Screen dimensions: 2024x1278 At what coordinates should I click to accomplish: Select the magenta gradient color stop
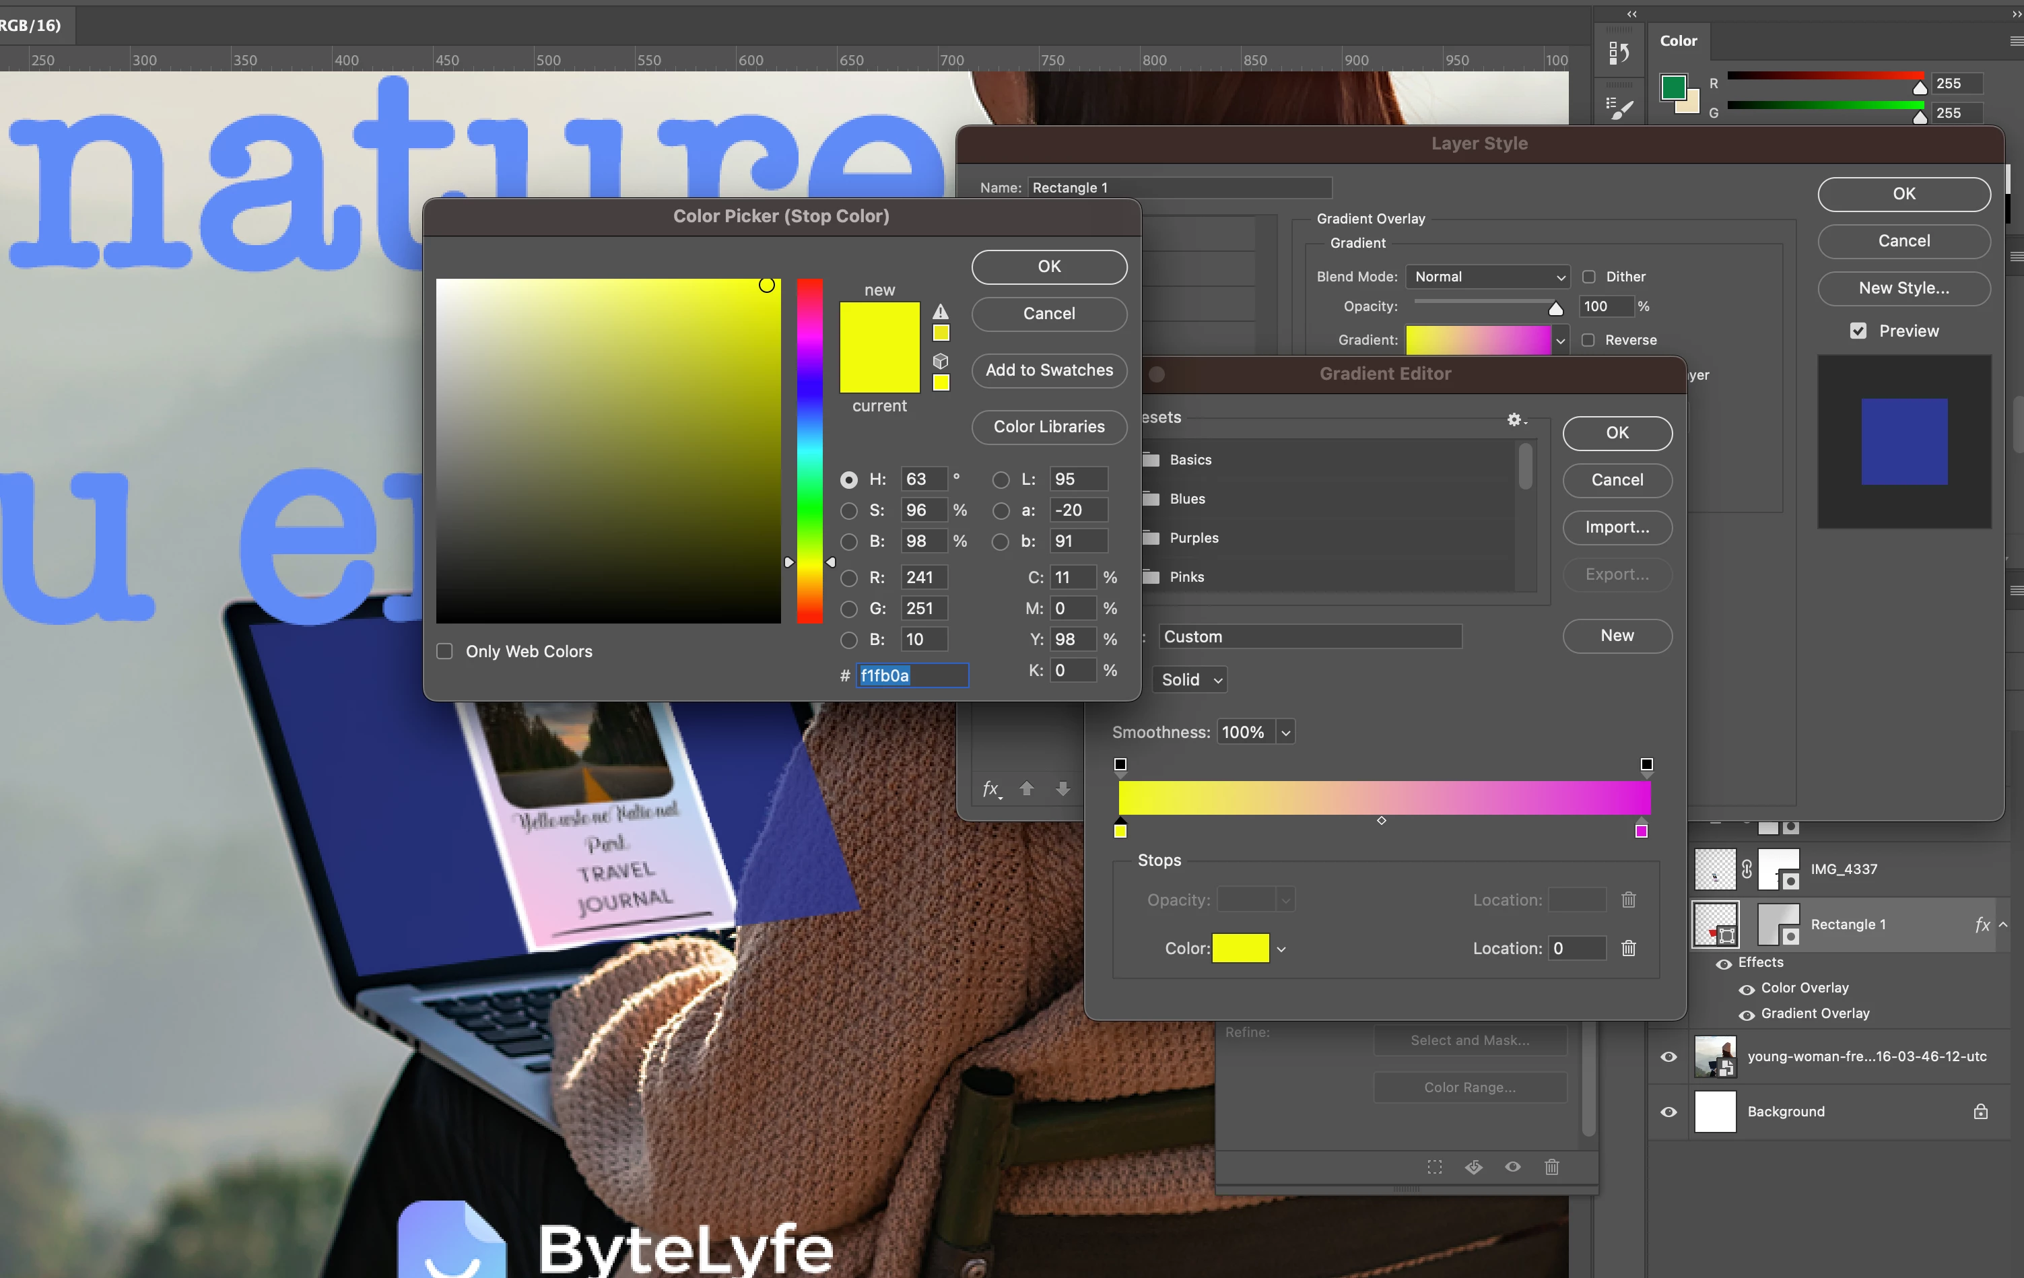coord(1641,831)
